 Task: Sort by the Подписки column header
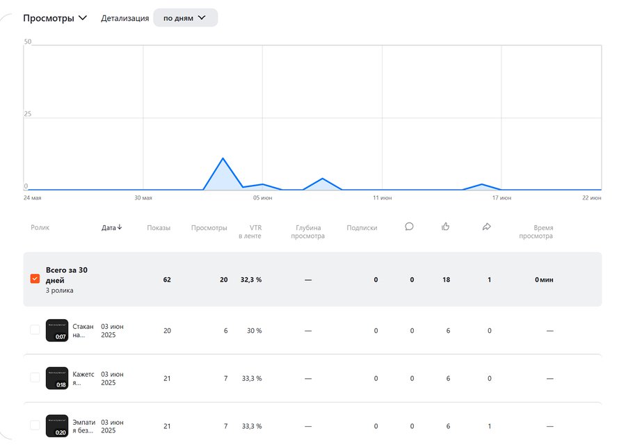(x=362, y=228)
